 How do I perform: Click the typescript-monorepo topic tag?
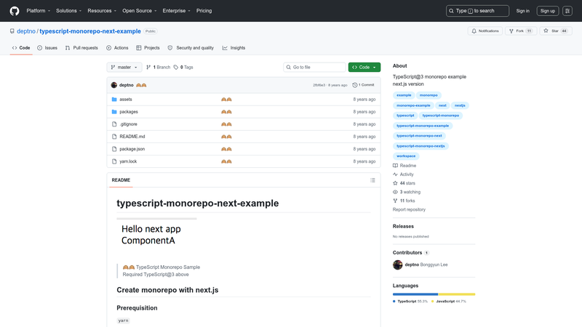pos(441,116)
